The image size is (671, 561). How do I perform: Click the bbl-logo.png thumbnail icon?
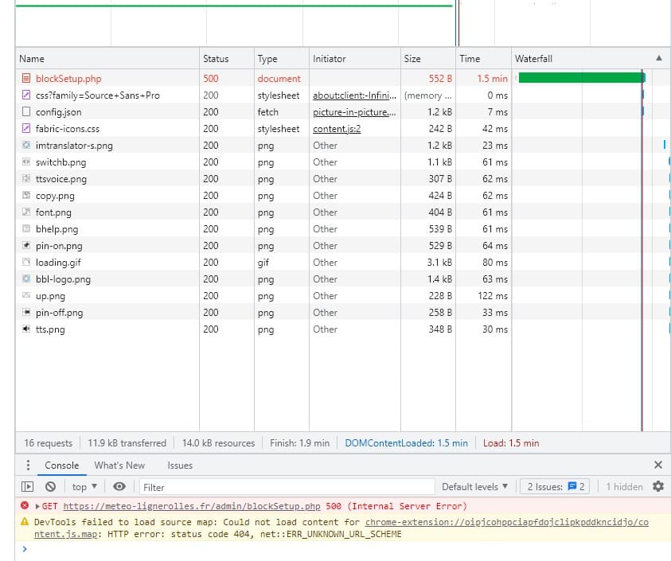[x=26, y=279]
